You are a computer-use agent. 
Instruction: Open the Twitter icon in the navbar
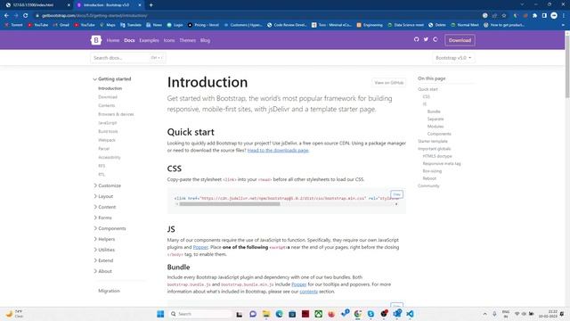(426, 39)
